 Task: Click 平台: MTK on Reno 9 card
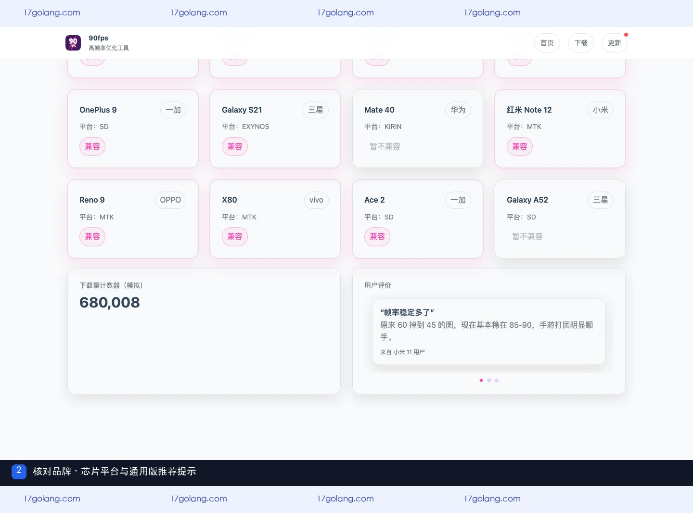tap(97, 217)
